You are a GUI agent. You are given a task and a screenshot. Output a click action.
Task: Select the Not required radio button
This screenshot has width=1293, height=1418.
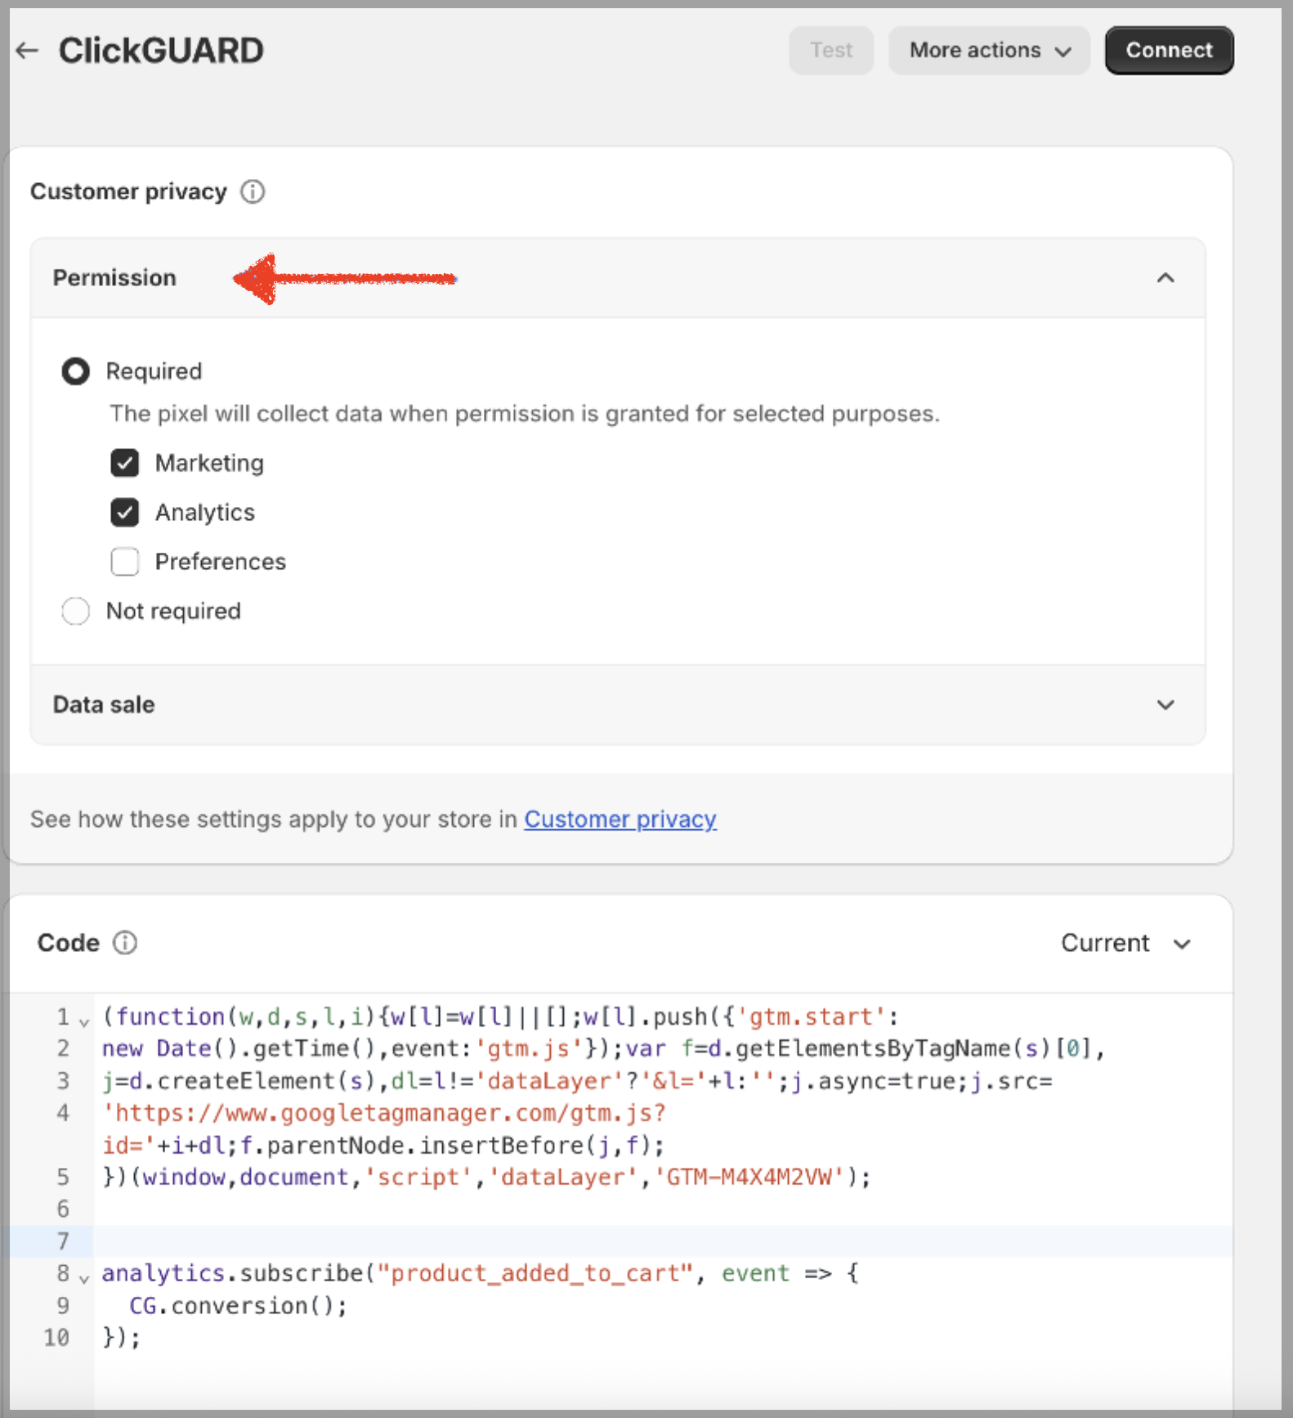pos(75,611)
